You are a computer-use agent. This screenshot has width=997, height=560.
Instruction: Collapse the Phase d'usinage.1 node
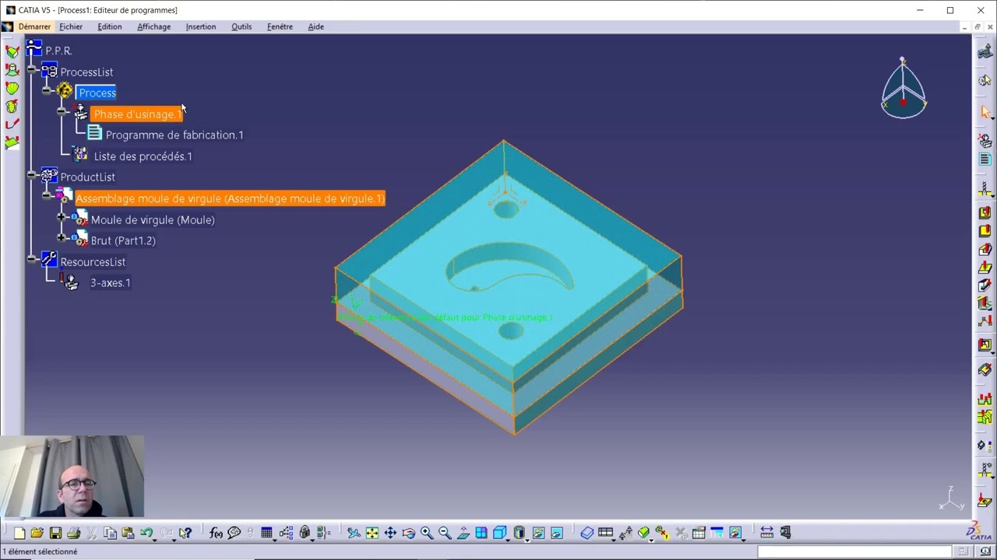pos(62,112)
